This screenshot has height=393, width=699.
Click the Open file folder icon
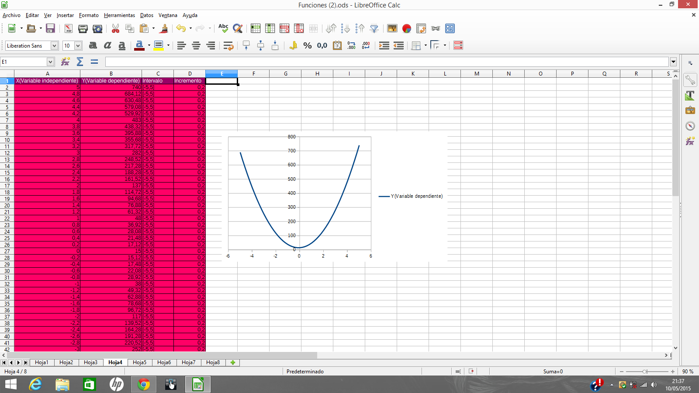pos(31,28)
